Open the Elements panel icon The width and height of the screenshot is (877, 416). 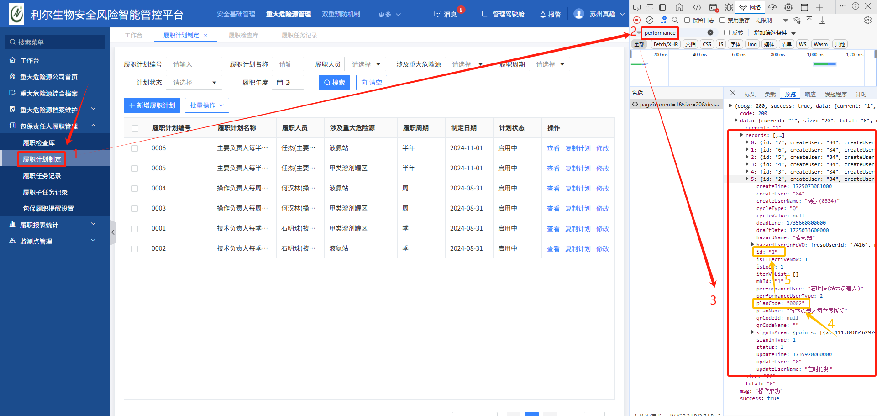(x=697, y=7)
